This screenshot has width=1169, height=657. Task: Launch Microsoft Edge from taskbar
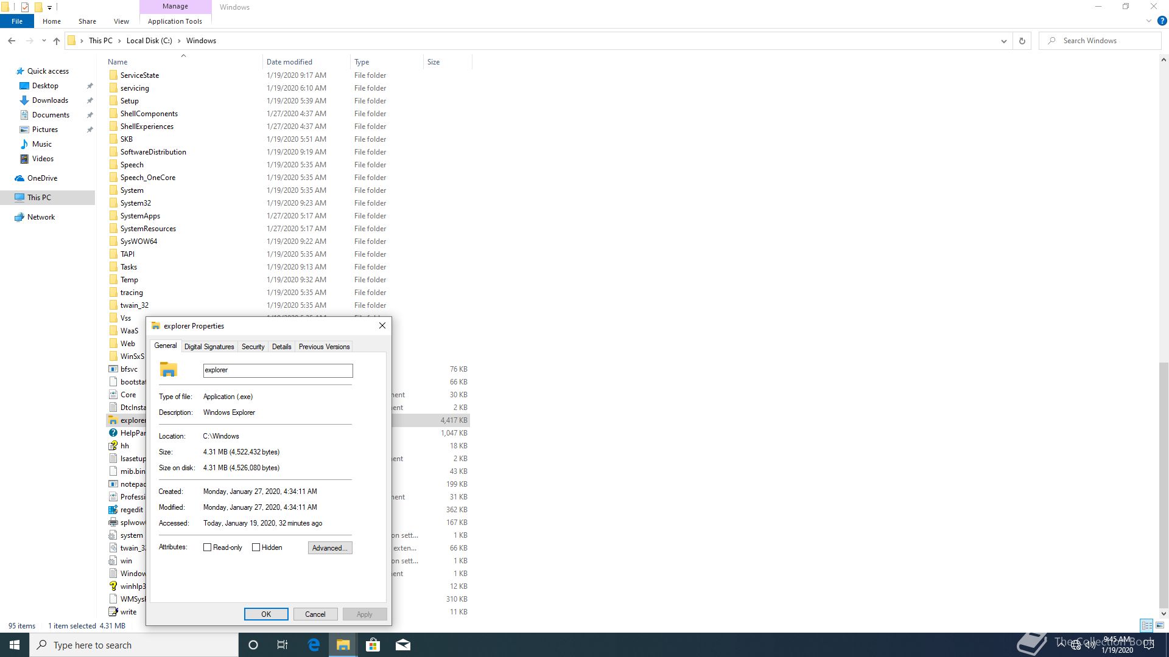point(314,645)
